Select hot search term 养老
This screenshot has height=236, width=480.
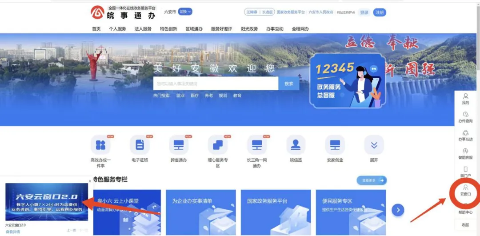coord(209,96)
